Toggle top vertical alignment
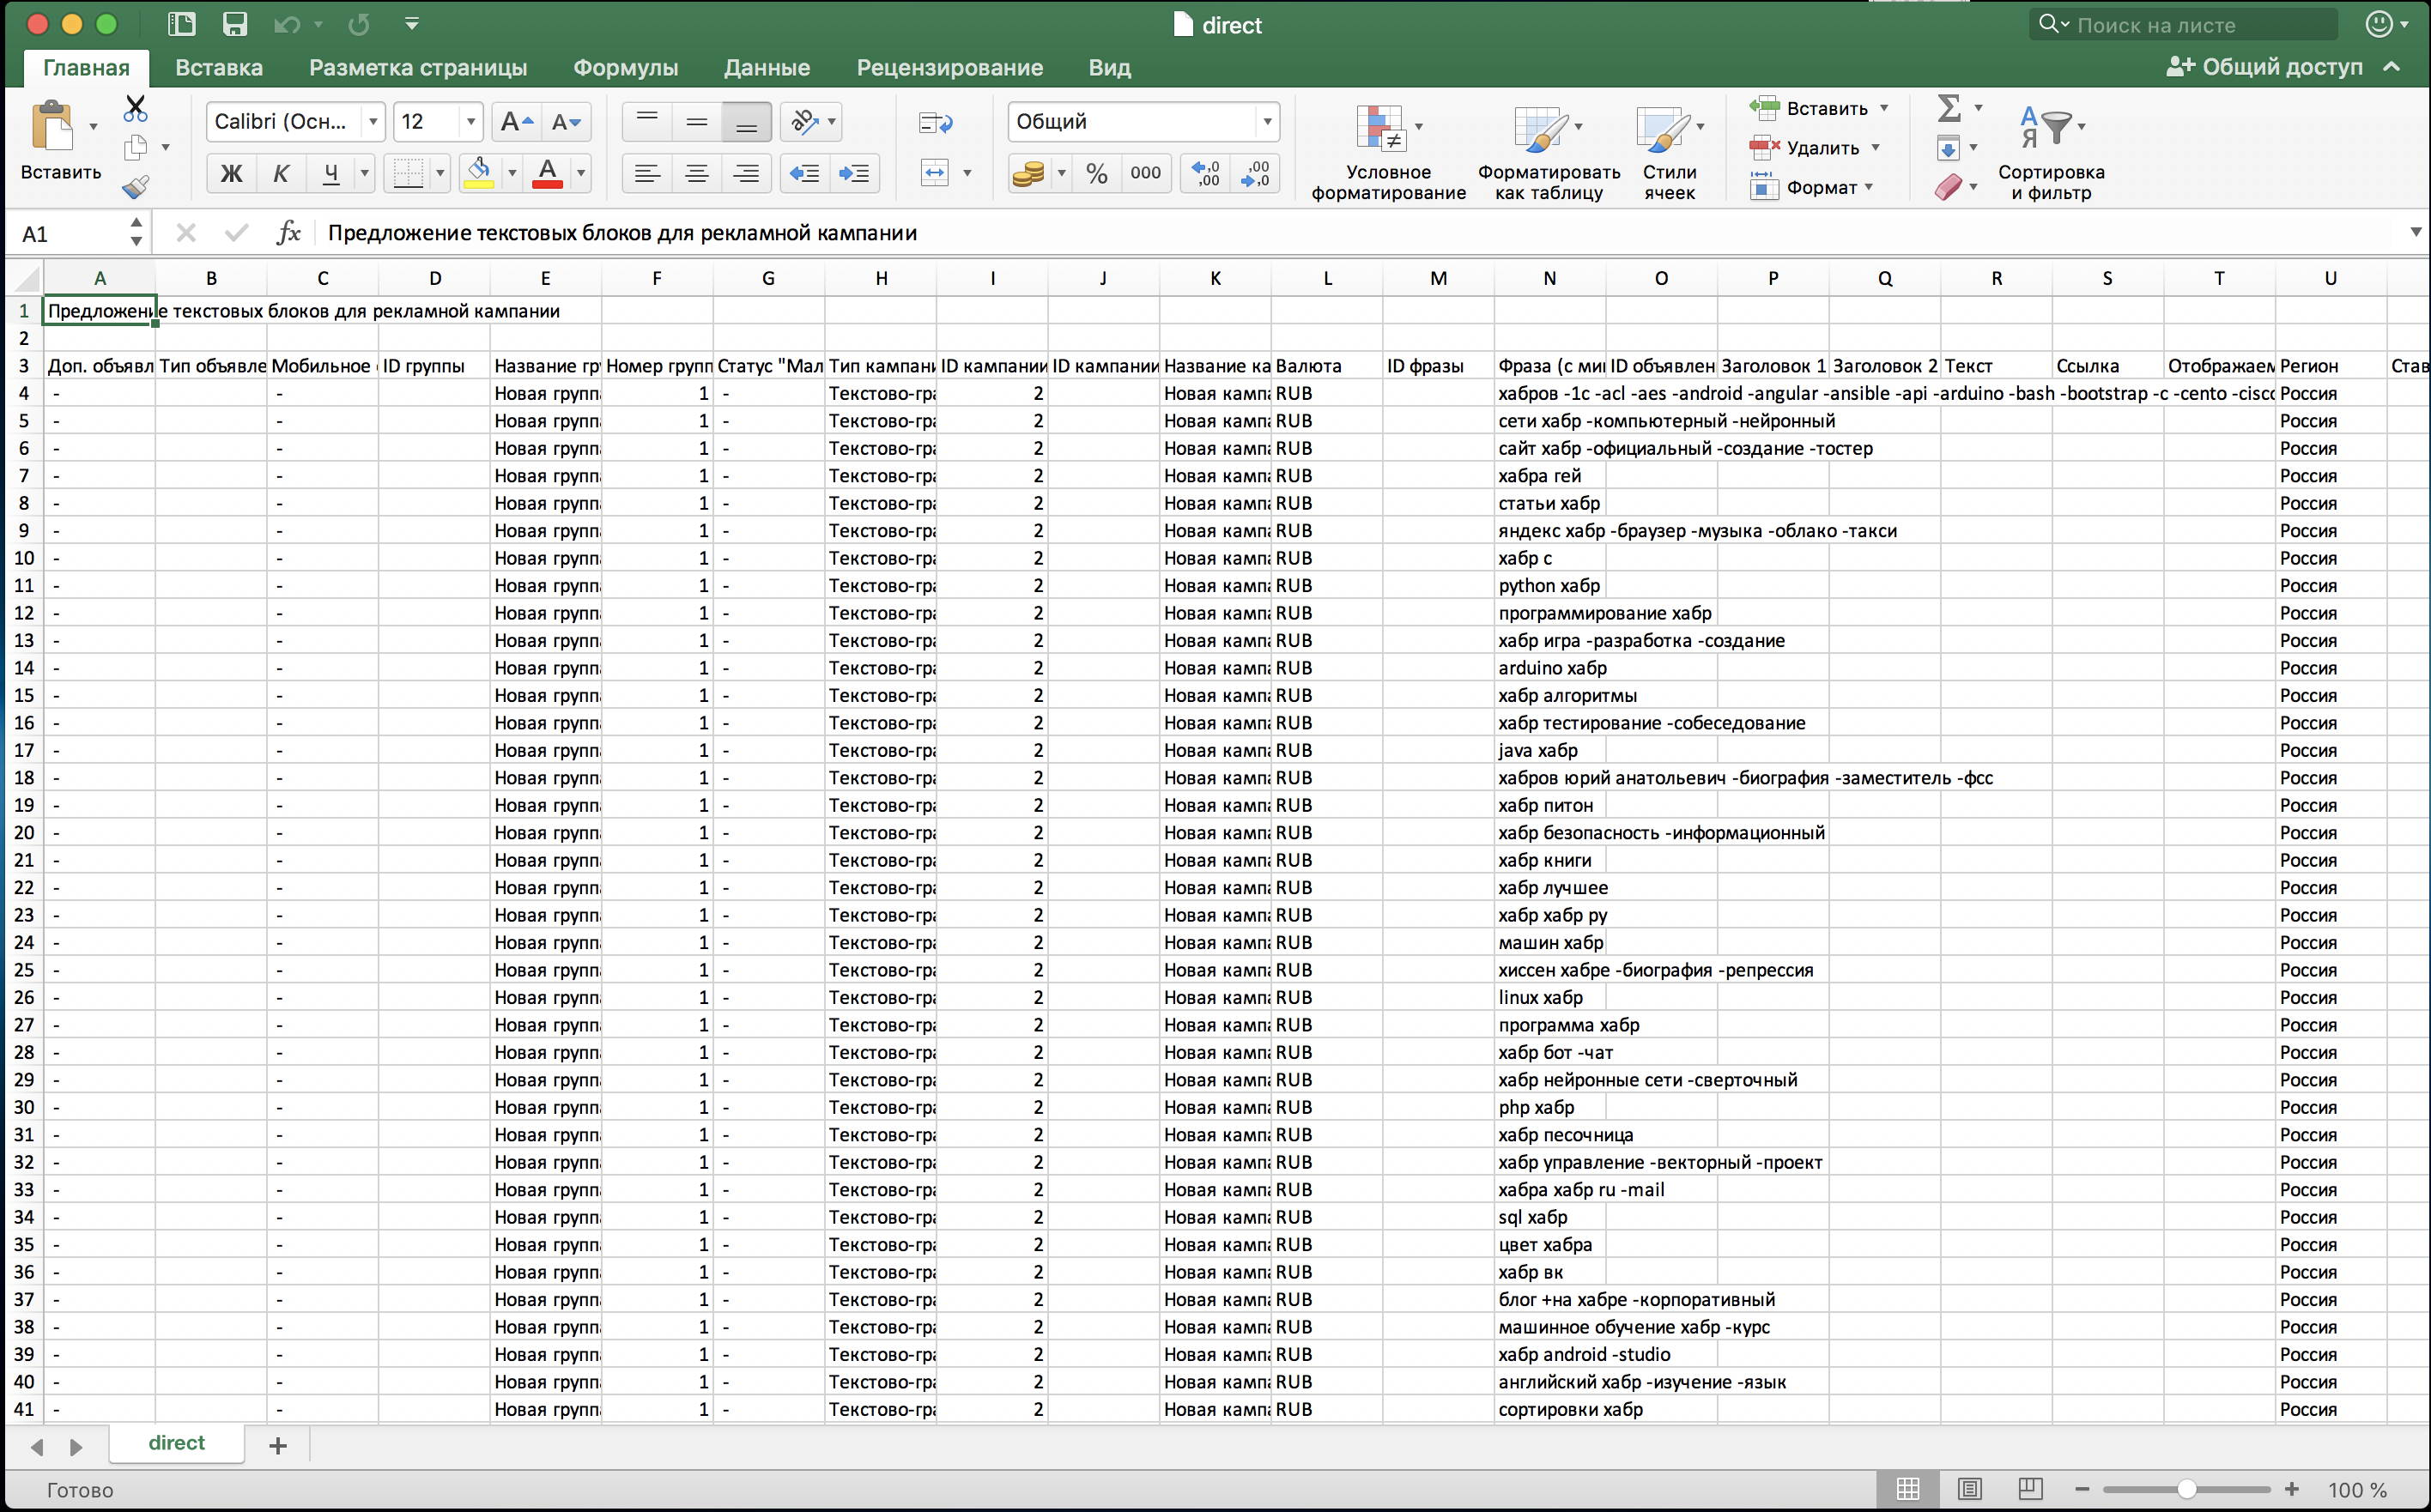The height and width of the screenshot is (1512, 2431). (647, 121)
